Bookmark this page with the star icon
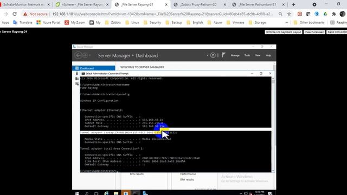This screenshot has width=347, height=195. pyautogui.click(x=289, y=14)
